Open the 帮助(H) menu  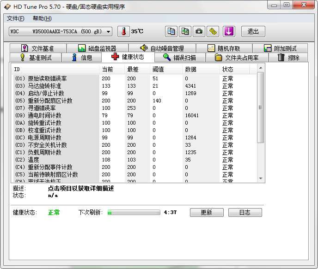(42, 18)
